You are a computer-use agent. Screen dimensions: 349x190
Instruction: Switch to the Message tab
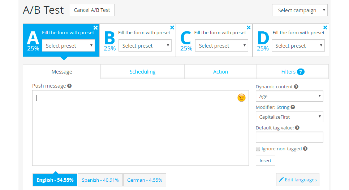[62, 72]
